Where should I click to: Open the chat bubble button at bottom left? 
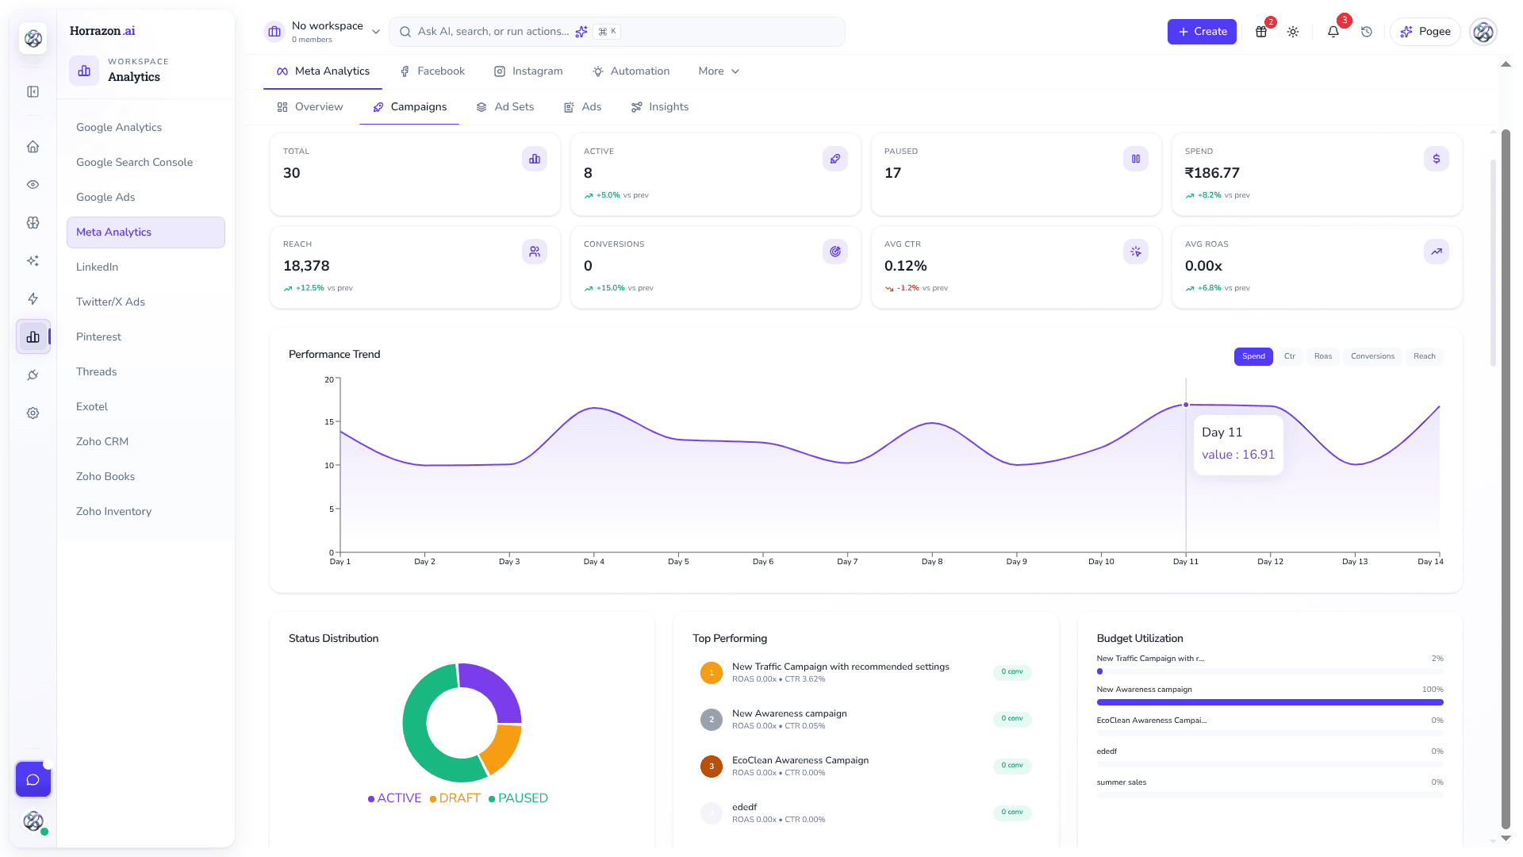pos(33,779)
